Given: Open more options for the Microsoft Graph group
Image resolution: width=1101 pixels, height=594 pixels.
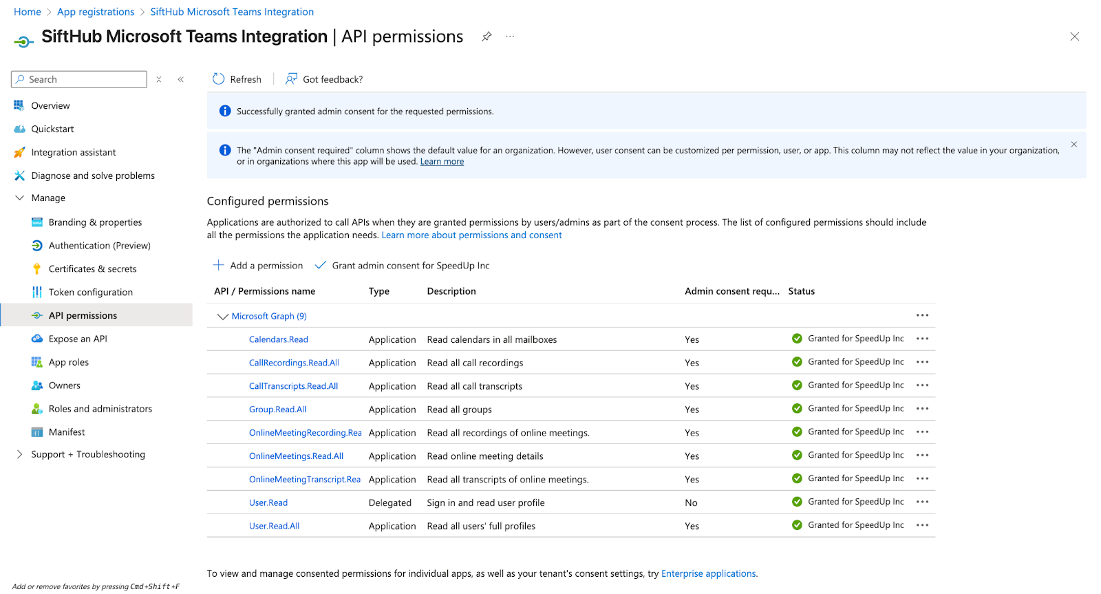Looking at the screenshot, I should [922, 315].
